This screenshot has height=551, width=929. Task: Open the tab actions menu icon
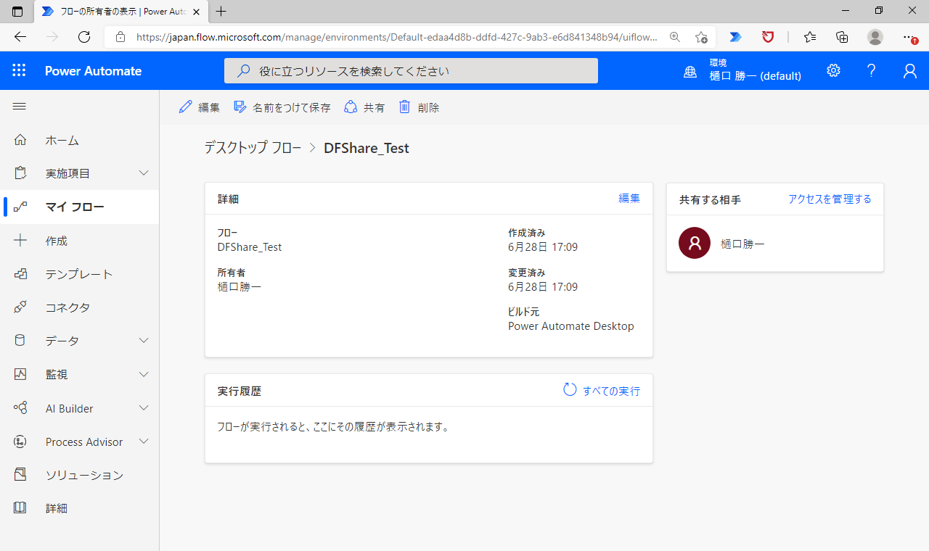[x=17, y=11]
